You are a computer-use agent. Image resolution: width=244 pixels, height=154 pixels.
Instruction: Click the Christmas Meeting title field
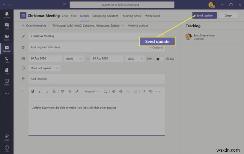[x=97, y=36]
